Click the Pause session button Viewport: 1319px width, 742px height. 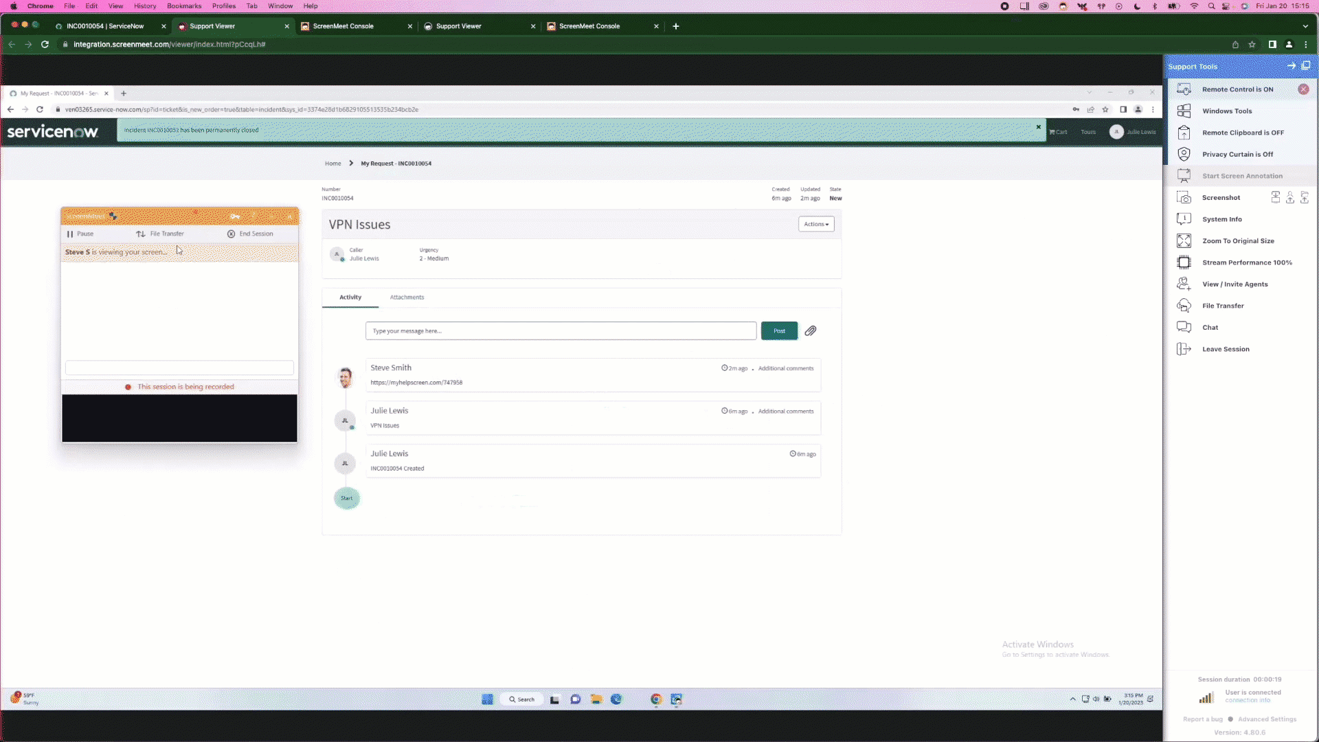[x=80, y=234]
